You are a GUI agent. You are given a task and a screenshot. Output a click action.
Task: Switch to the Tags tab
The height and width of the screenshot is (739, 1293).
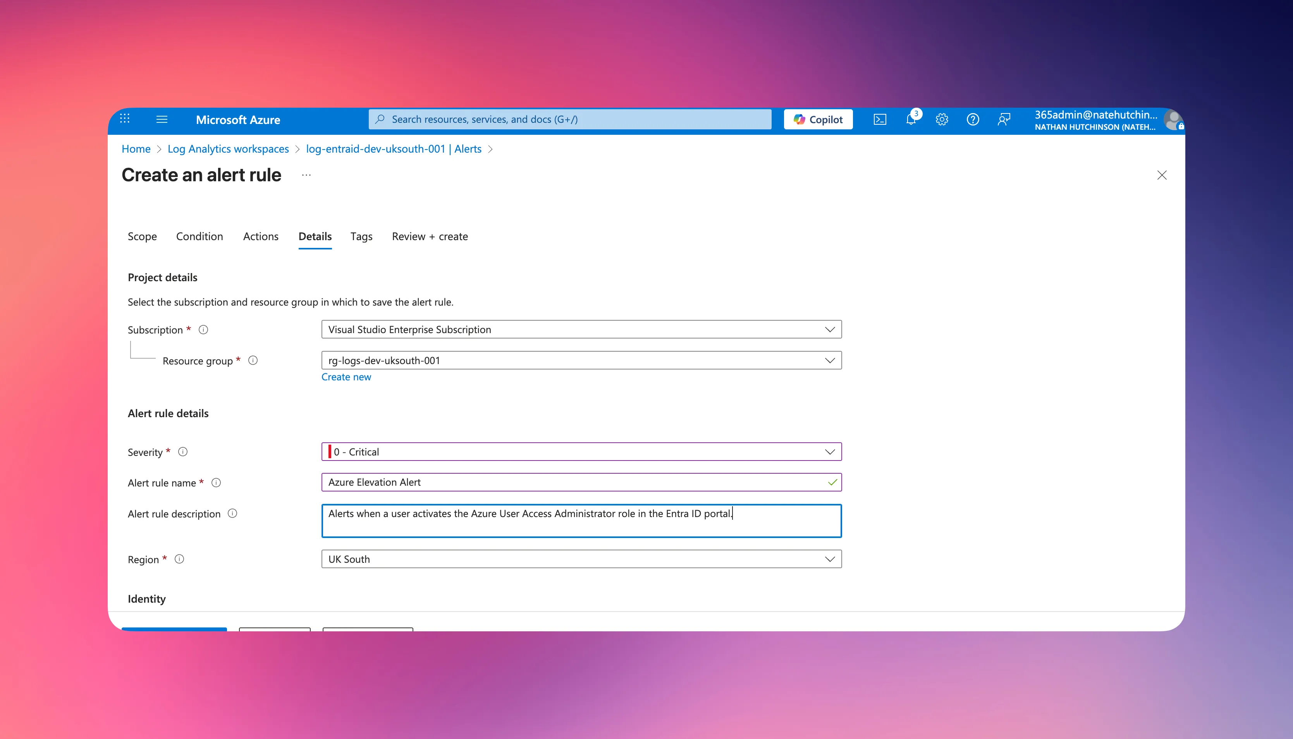click(x=361, y=237)
